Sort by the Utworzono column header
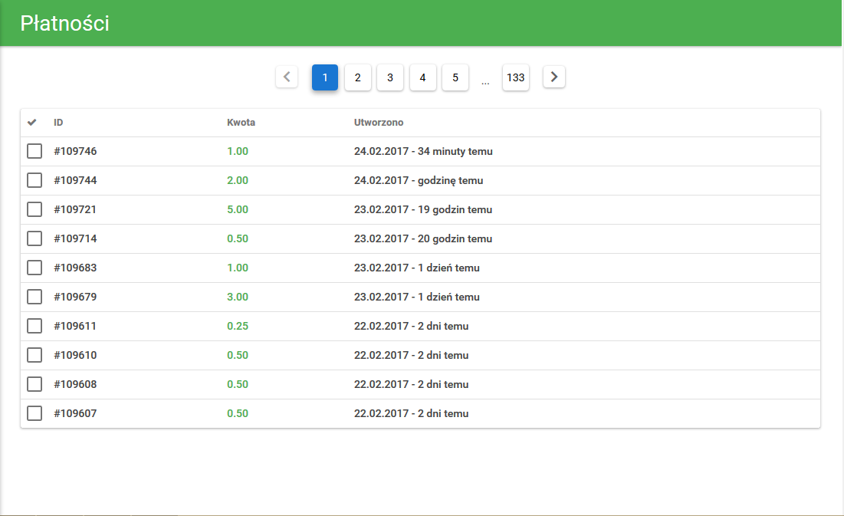The image size is (844, 516). coord(379,123)
